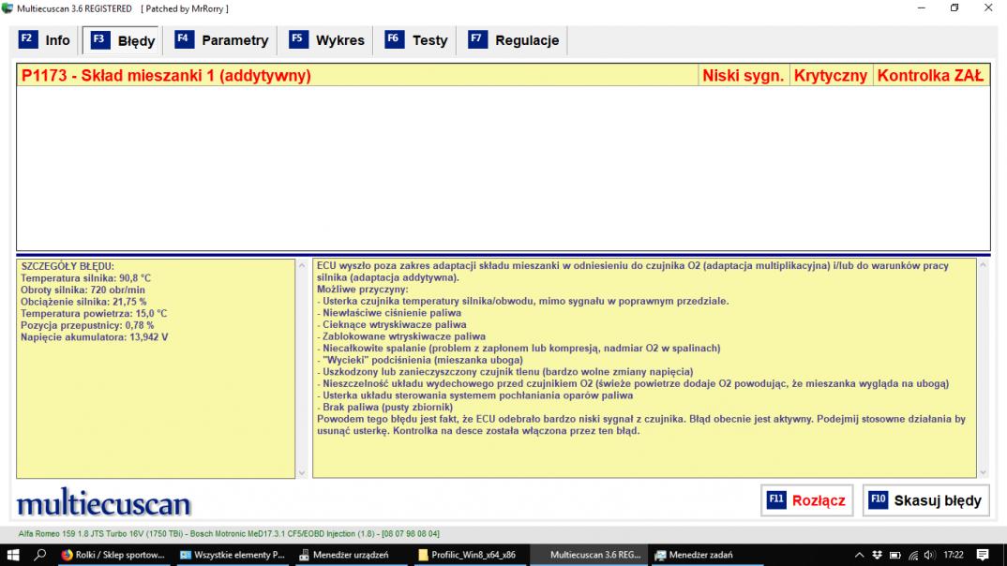1007x566 pixels.
Task: Switch to the Błędy tab
Action: tap(123, 40)
